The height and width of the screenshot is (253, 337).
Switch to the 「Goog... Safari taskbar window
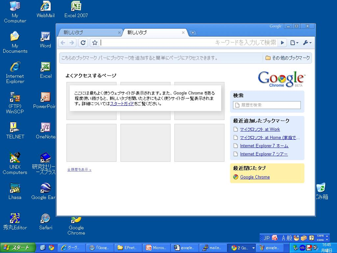pos(100,248)
